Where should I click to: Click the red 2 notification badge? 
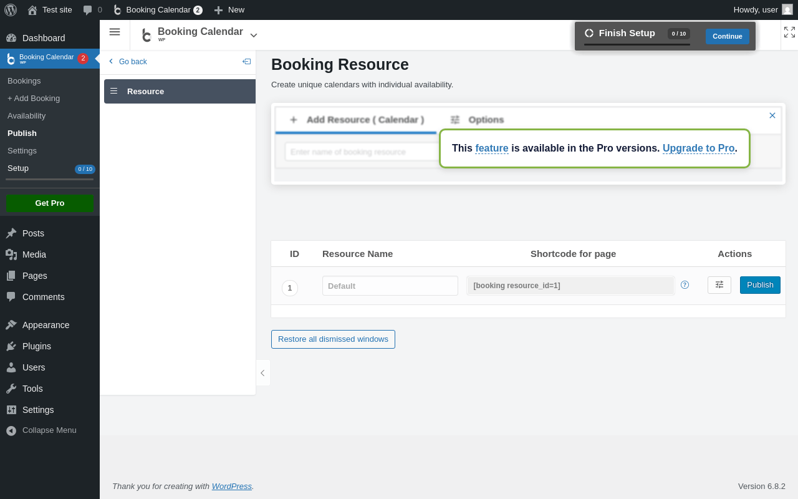(x=83, y=59)
